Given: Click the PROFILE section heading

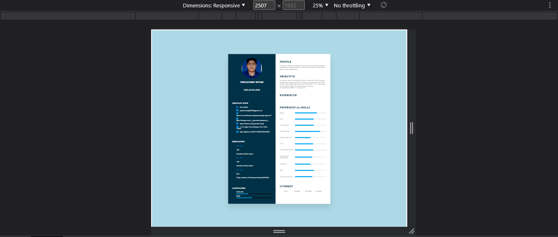Looking at the screenshot, I should [x=286, y=62].
